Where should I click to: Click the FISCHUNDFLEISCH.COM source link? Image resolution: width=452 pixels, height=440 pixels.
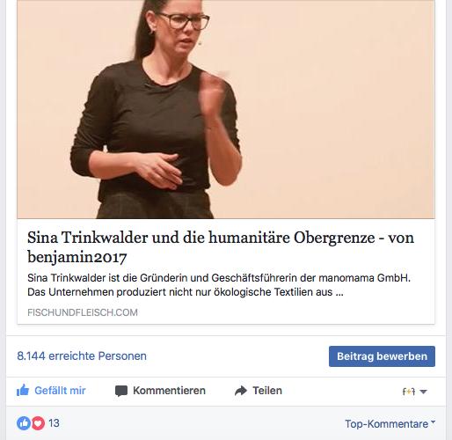tap(83, 312)
